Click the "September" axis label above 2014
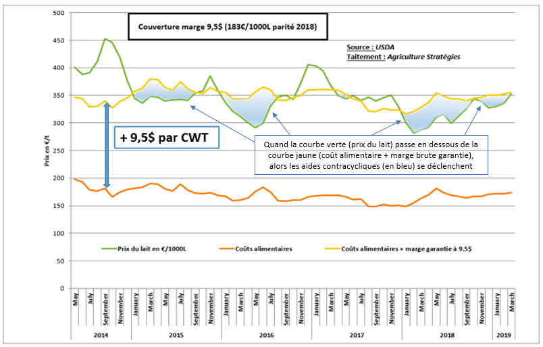 pyautogui.click(x=105, y=309)
